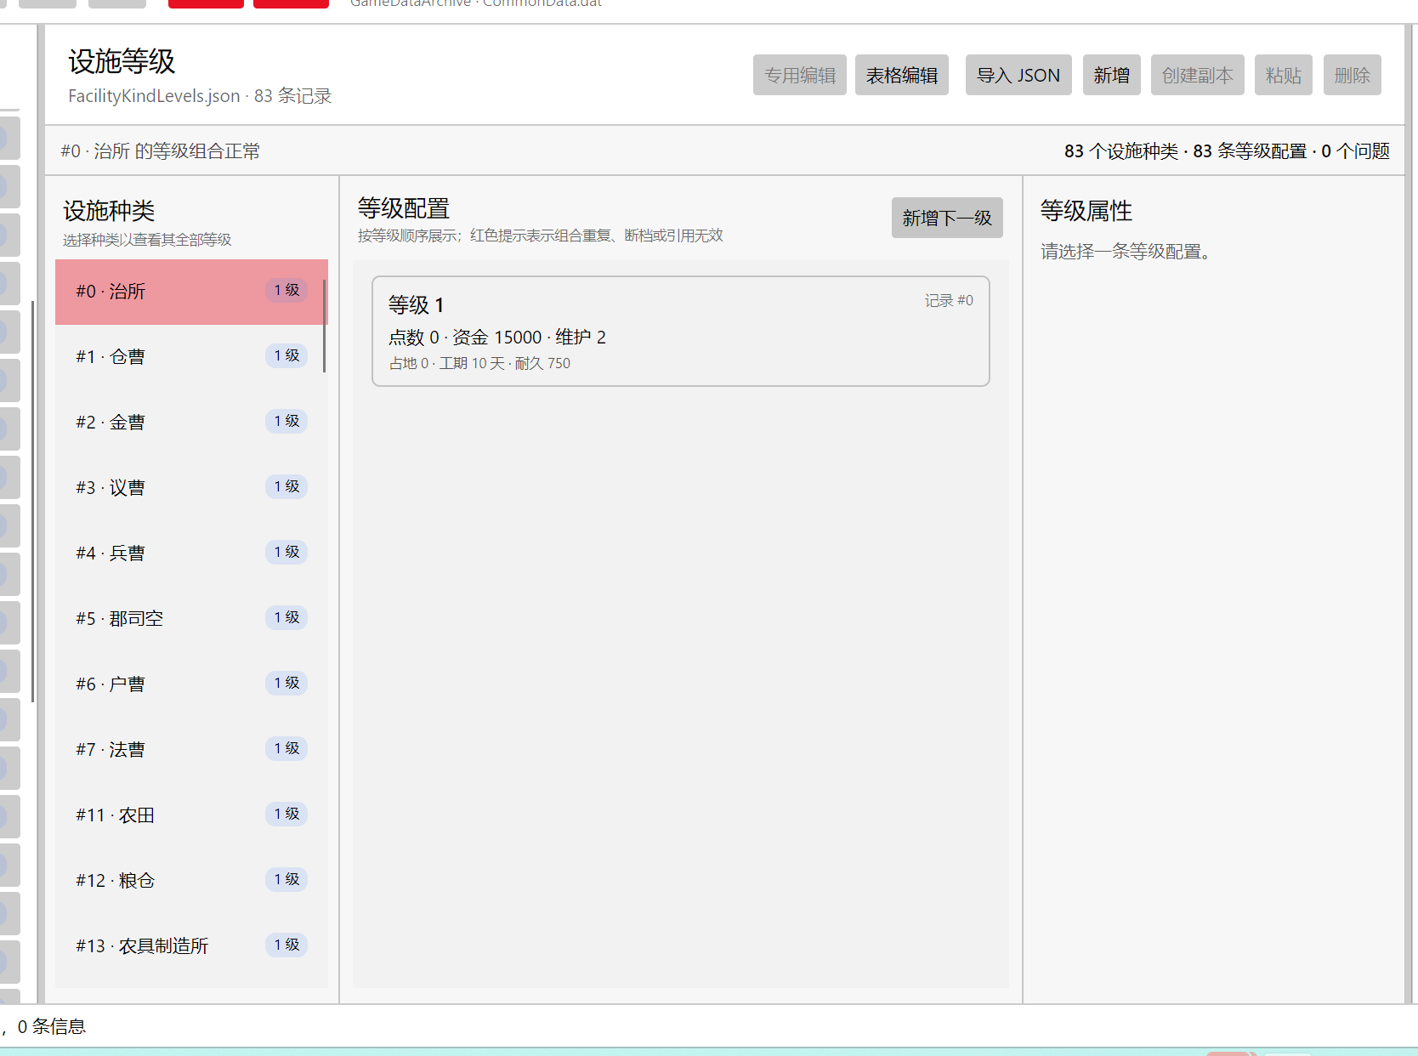Click the '83 个设施种类' summary text

coord(1120,151)
